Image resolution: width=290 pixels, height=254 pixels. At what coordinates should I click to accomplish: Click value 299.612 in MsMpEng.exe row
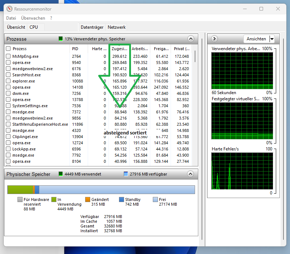[x=119, y=56]
